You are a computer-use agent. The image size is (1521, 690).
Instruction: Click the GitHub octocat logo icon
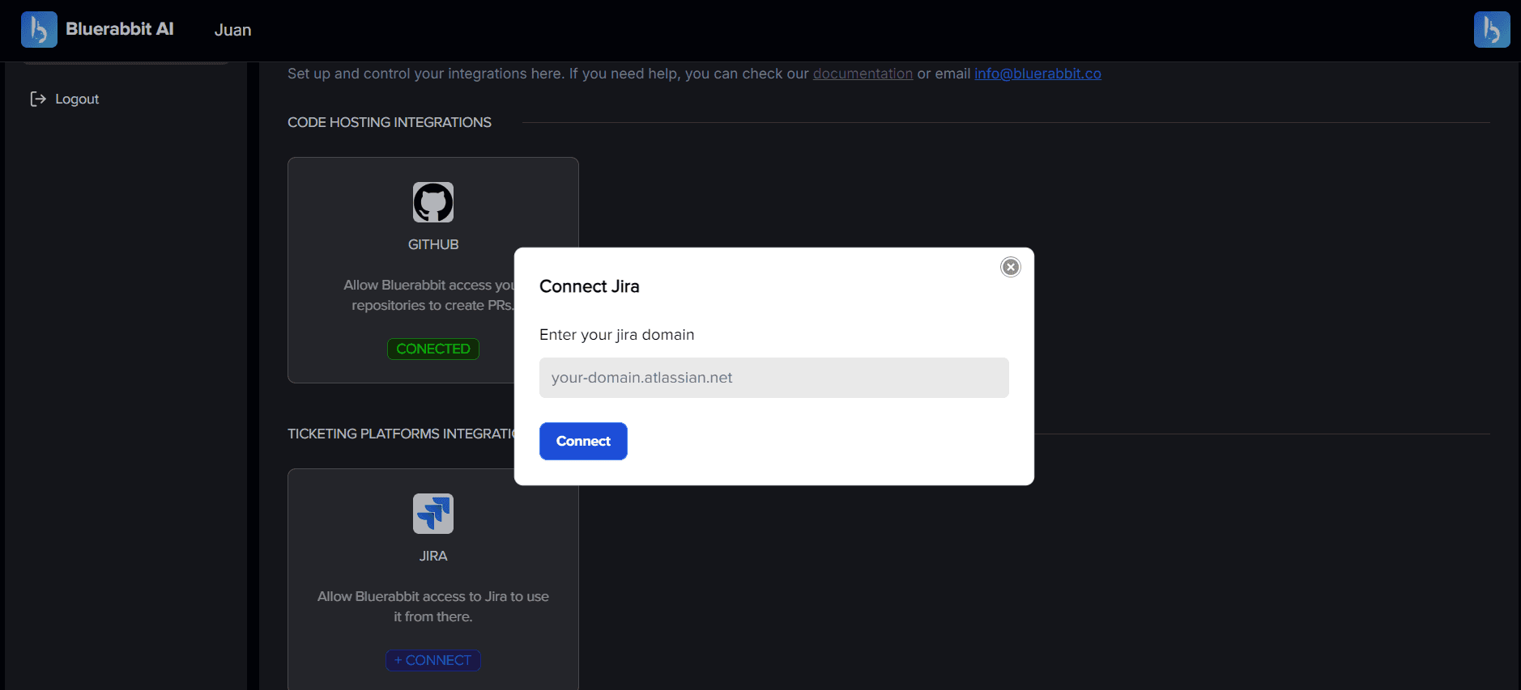pyautogui.click(x=433, y=202)
